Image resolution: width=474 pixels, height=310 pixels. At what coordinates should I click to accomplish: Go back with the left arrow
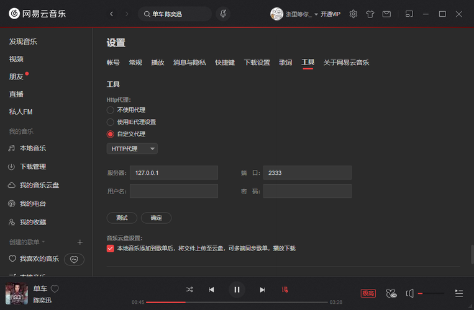click(x=112, y=14)
